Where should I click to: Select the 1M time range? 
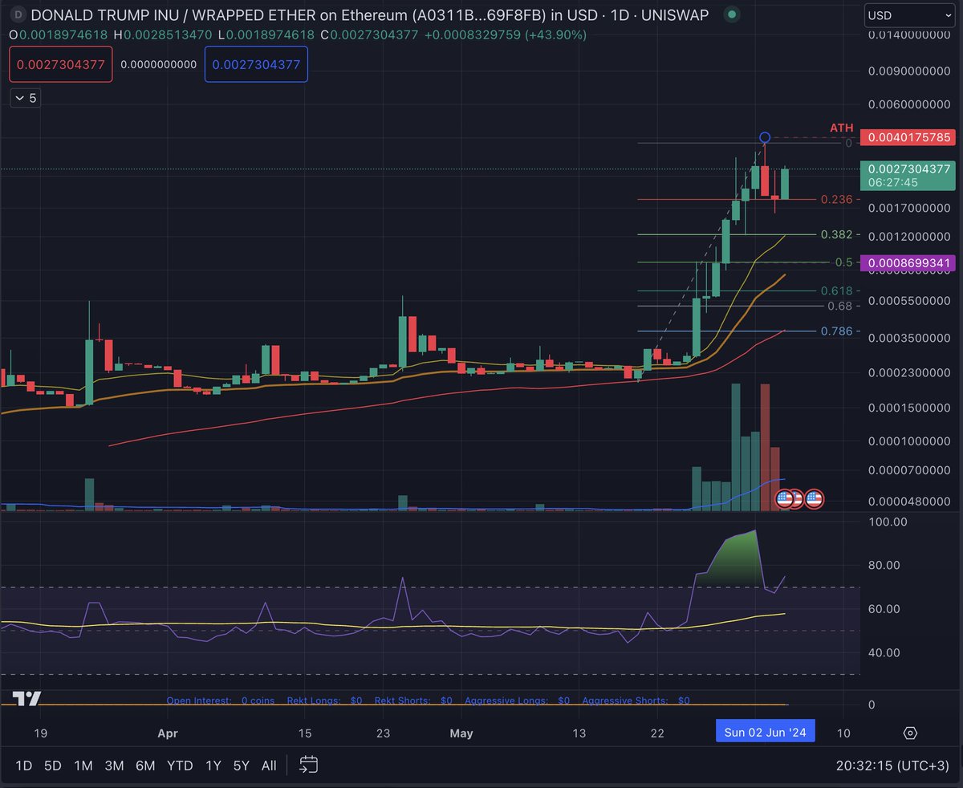click(83, 766)
